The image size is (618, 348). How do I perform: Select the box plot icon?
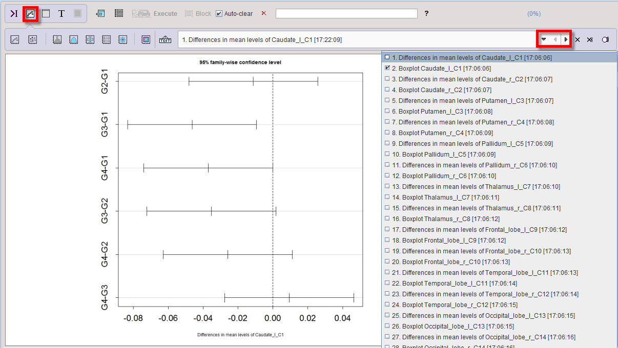pyautogui.click(x=90, y=39)
